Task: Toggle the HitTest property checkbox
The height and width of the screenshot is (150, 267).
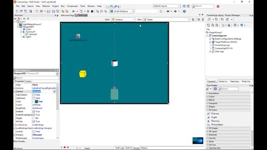Action: [34, 122]
